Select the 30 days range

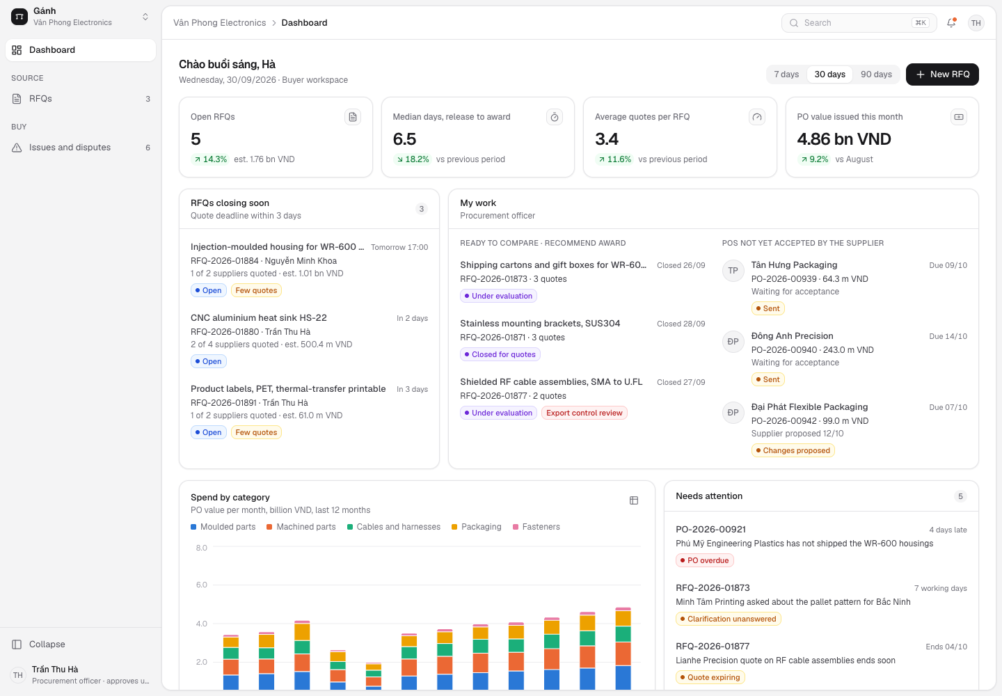click(x=830, y=74)
